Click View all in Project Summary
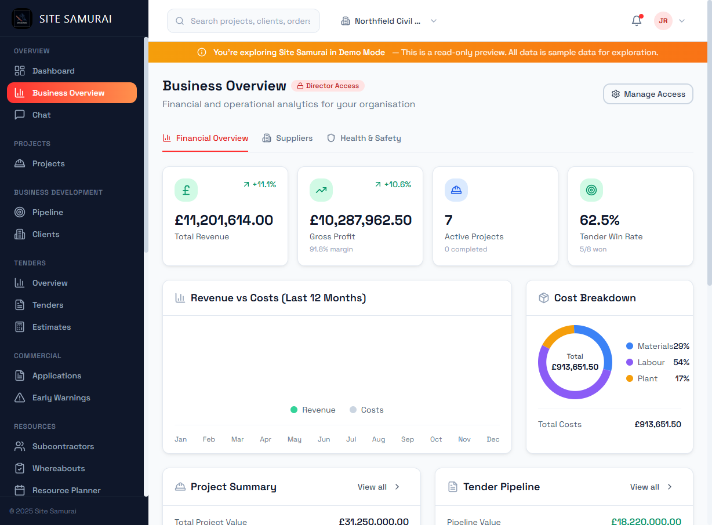 click(x=377, y=487)
